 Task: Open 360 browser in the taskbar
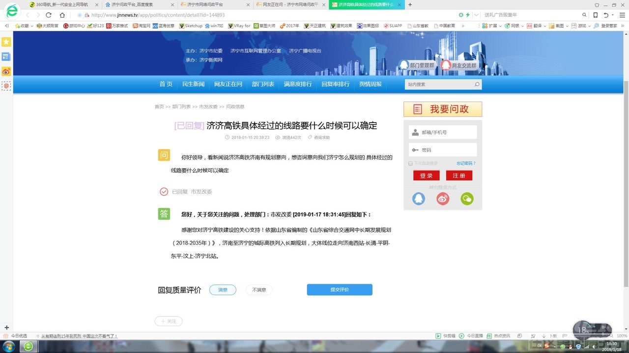29,346
